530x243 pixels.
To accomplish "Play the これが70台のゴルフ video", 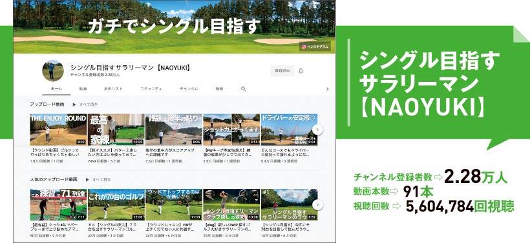I will point(116,204).
